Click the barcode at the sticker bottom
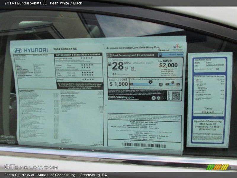237x178 pixels. 144,145
